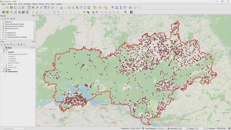Open the new print layout tool
This screenshot has width=231, height=130.
pyautogui.click(x=15, y=7)
